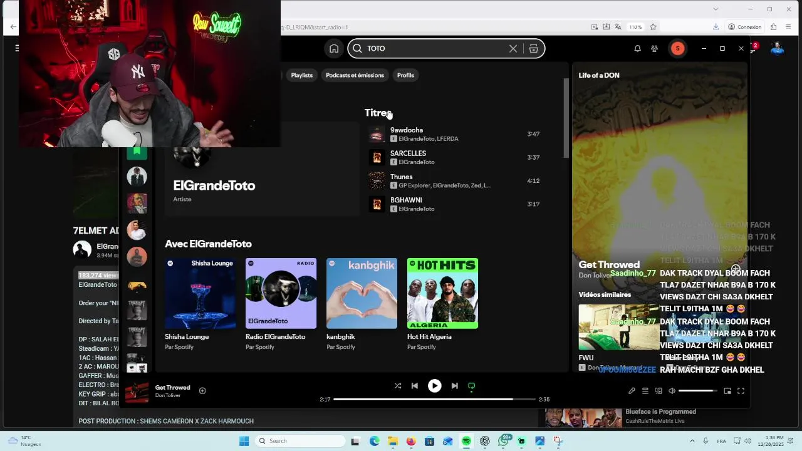
Task: Play the track BGHAWNI
Action: (x=456, y=204)
